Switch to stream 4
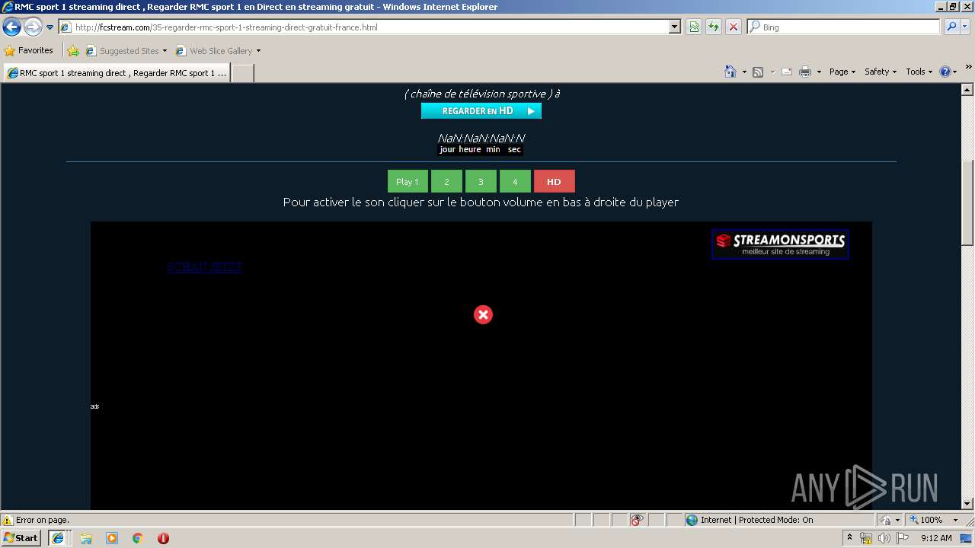Image resolution: width=975 pixels, height=548 pixels. pos(515,181)
